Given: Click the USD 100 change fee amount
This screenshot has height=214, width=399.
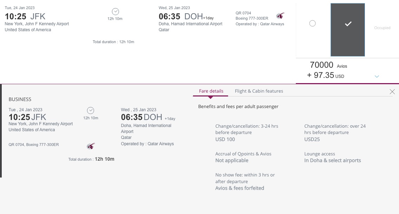Looking at the screenshot, I should pyautogui.click(x=225, y=139).
